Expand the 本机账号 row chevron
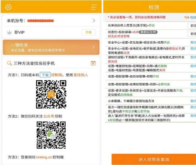 (x=94, y=21)
